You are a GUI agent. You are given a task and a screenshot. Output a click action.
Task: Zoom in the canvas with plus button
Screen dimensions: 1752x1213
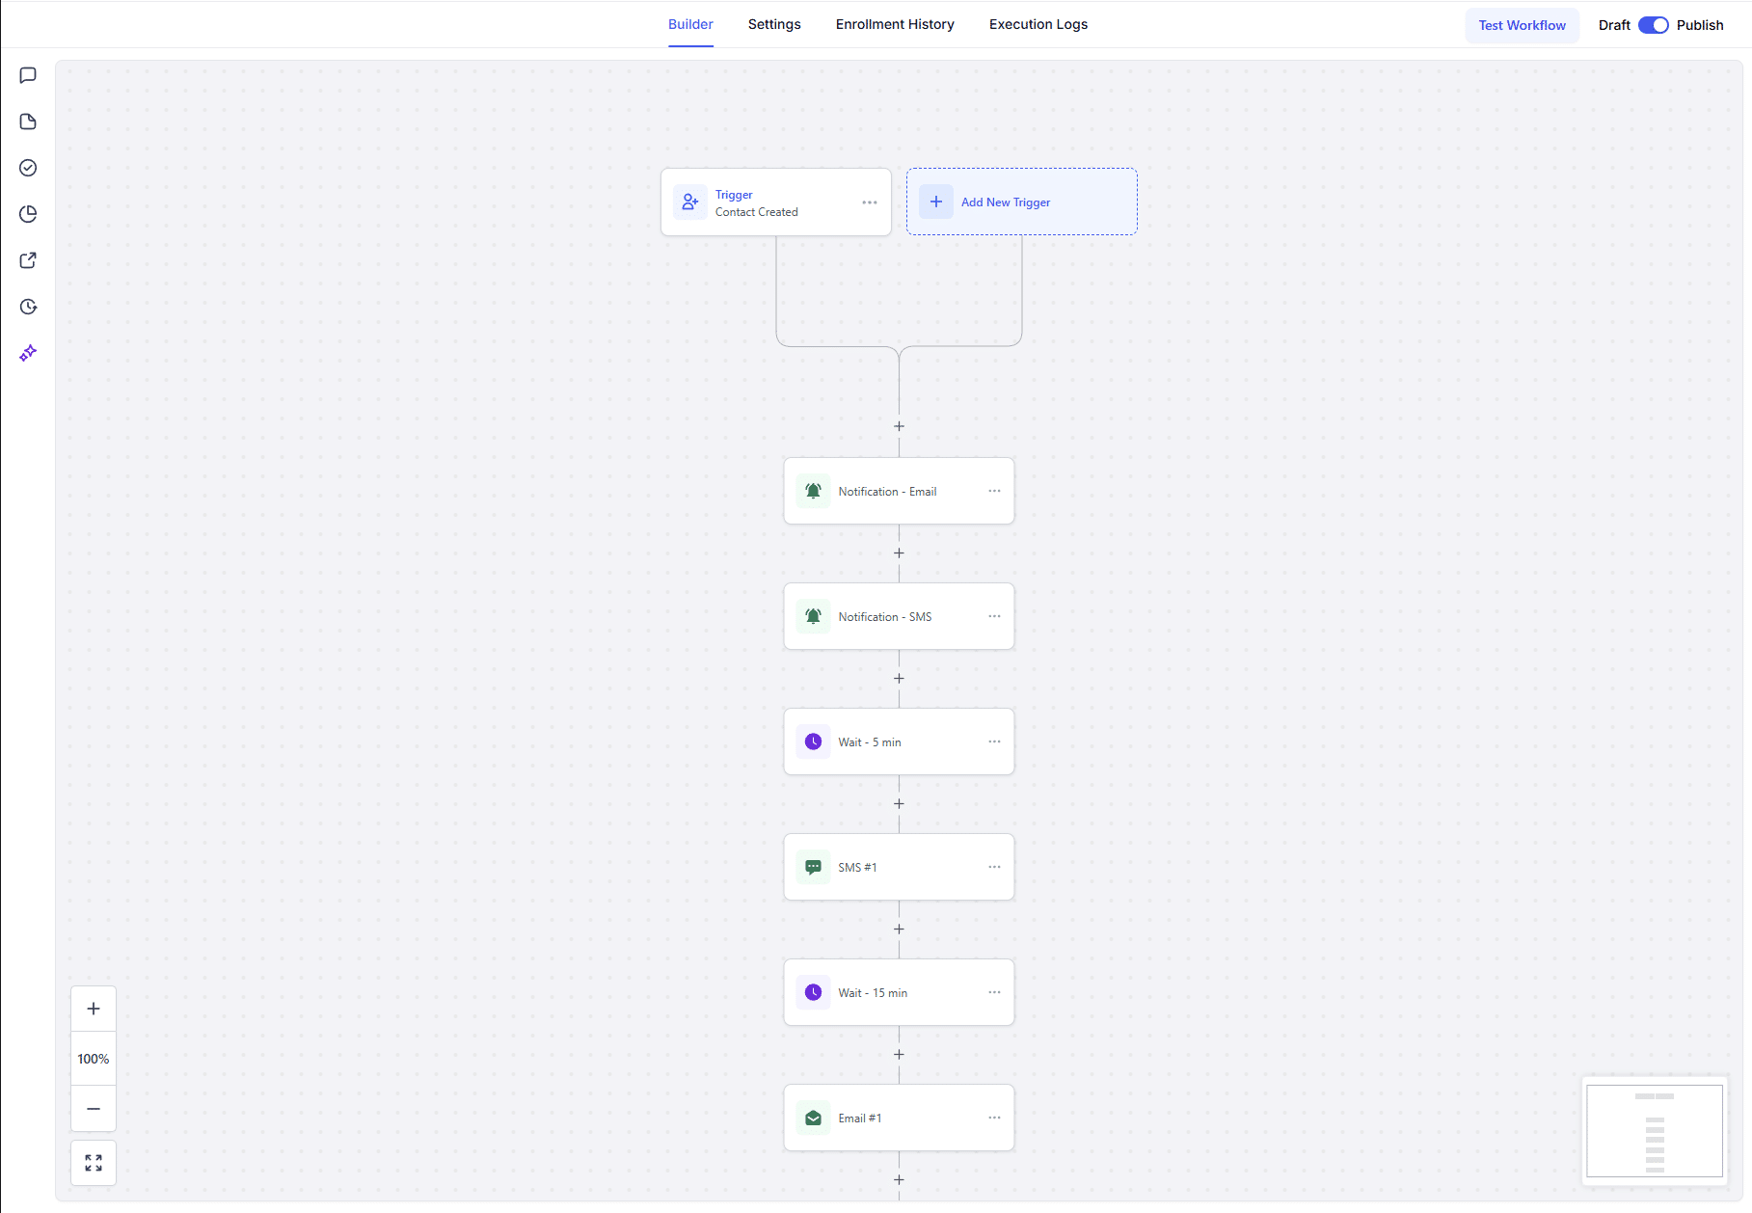tap(94, 1009)
